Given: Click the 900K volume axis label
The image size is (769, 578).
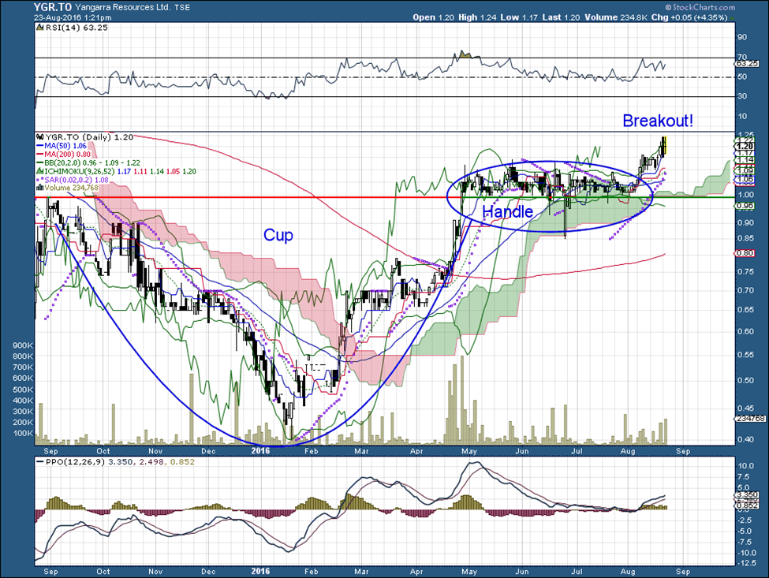Looking at the screenshot, I should pyautogui.click(x=23, y=345).
